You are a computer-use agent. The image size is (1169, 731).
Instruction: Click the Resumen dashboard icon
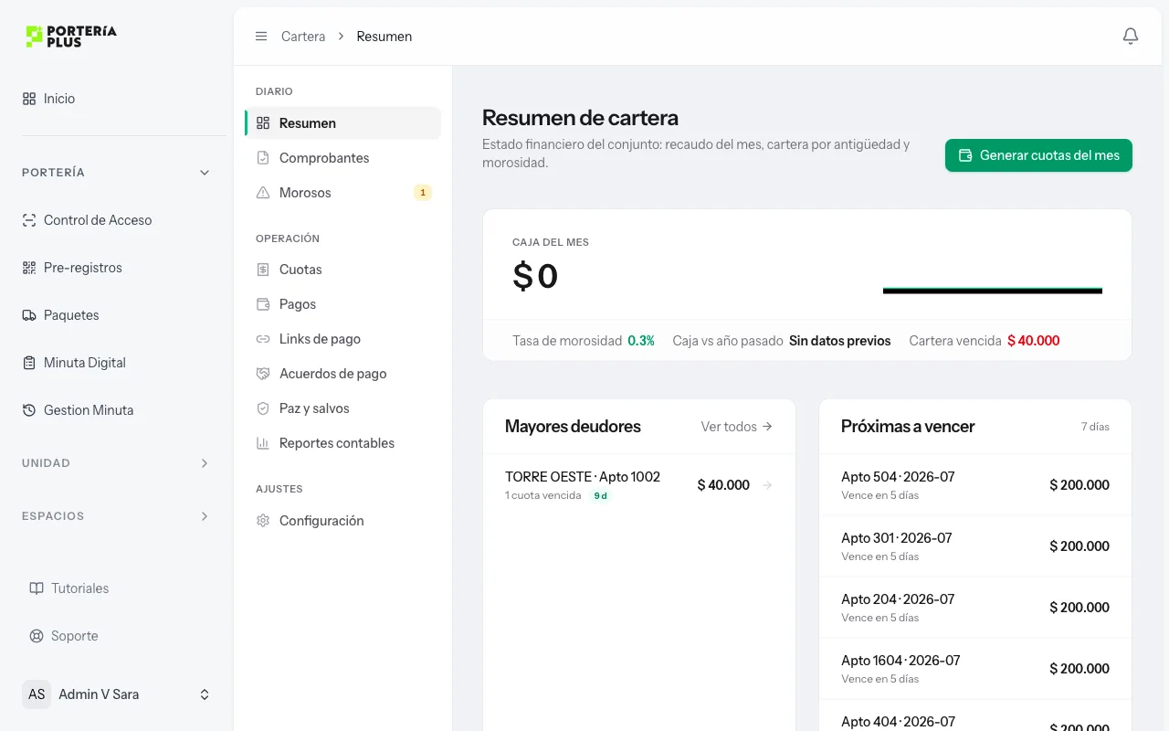tap(263, 123)
